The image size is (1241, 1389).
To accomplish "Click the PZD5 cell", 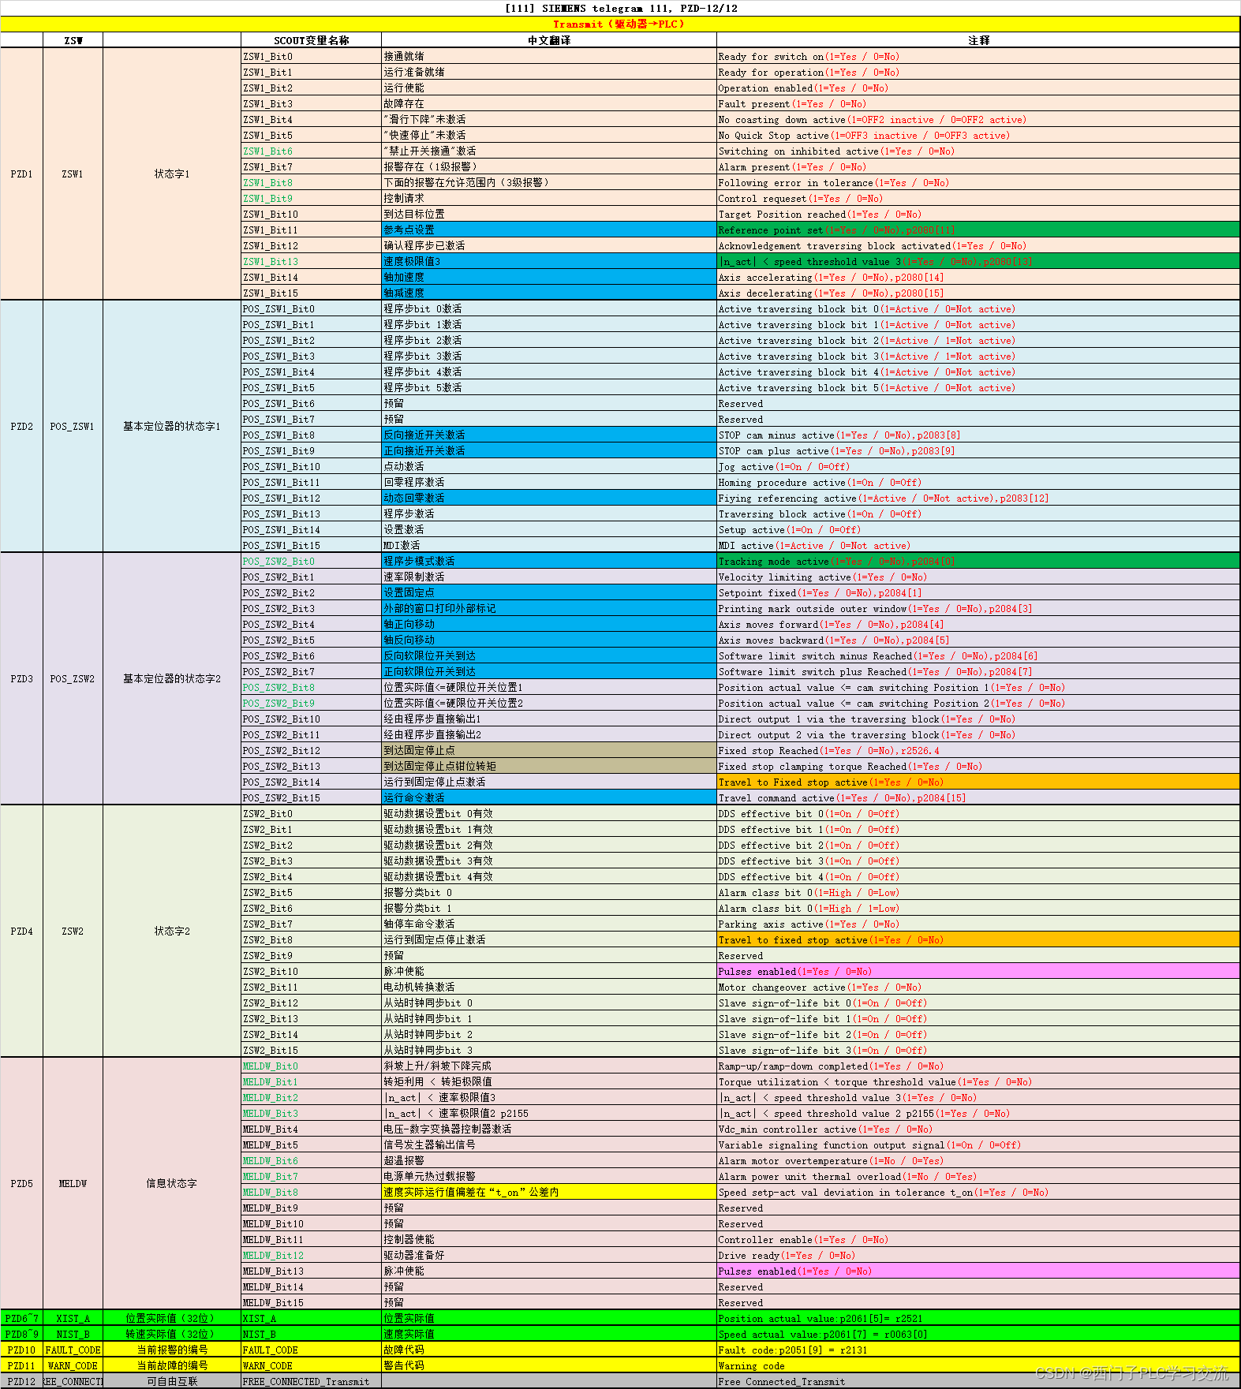I will click(21, 1184).
